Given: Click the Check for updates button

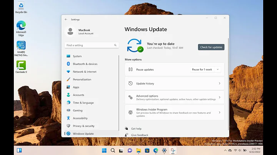Looking at the screenshot, I should coord(211,47).
